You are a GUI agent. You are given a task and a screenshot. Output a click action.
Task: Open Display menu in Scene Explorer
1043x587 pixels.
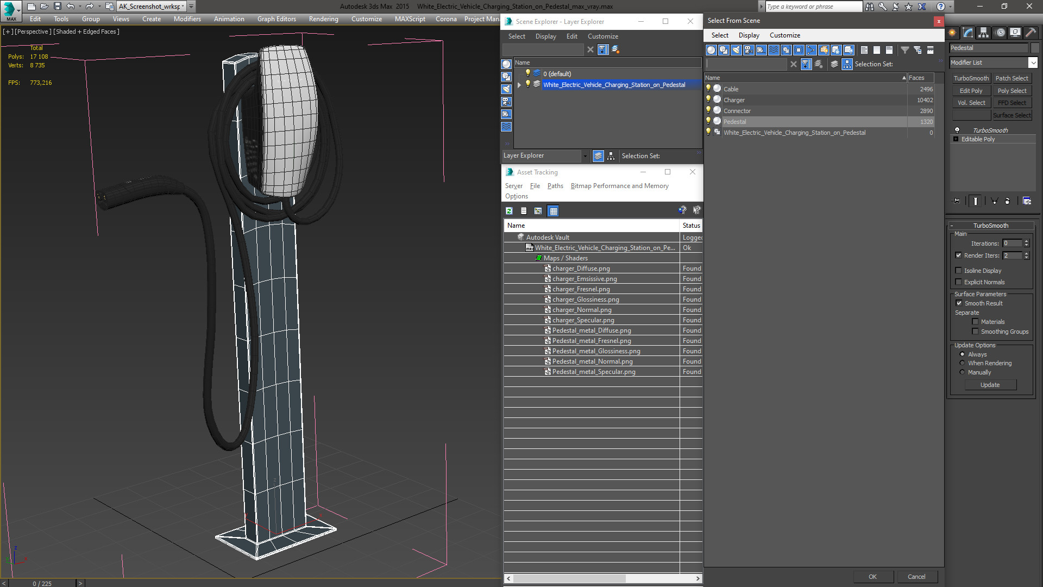[x=545, y=36]
